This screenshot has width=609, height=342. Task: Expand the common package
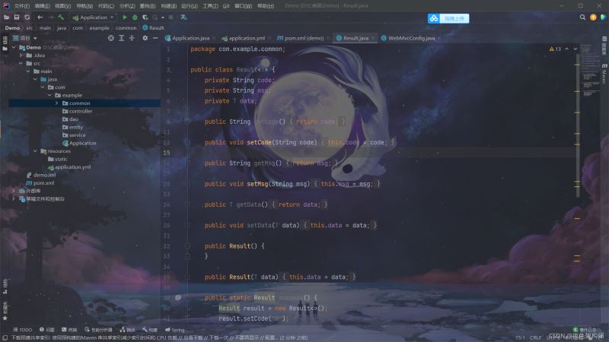tap(56, 103)
